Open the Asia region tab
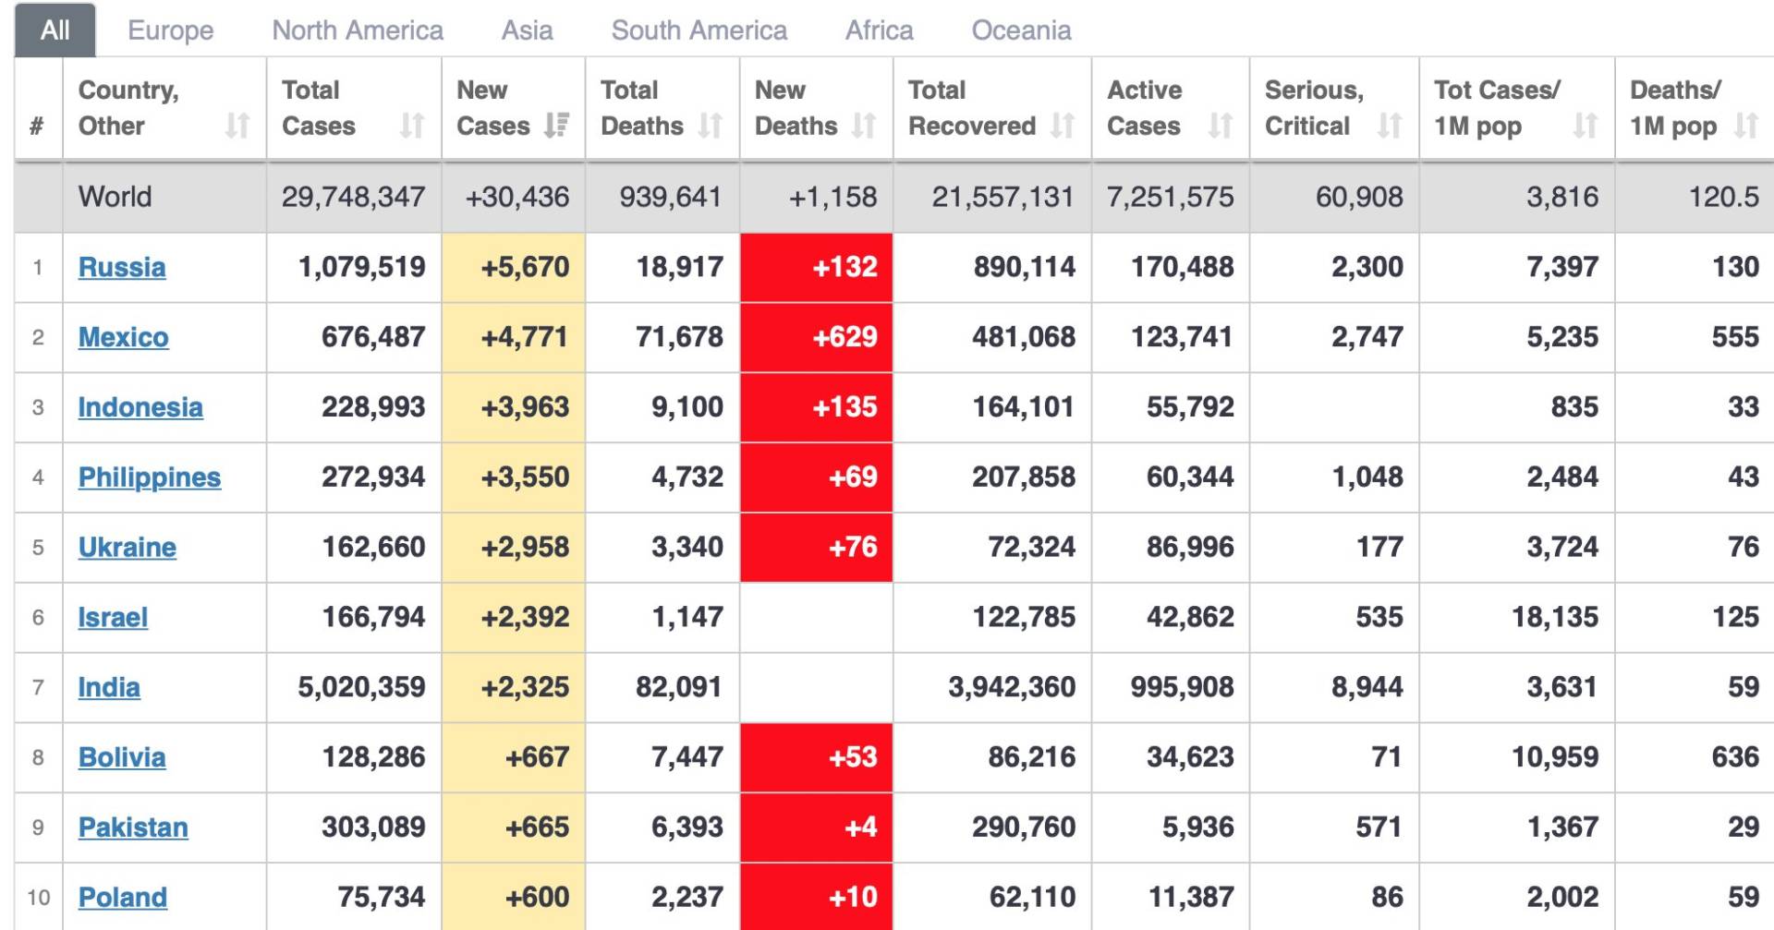The image size is (1774, 930). pyautogui.click(x=527, y=30)
